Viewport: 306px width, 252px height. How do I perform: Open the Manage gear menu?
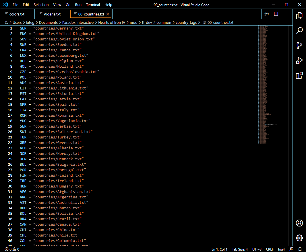coord(299,238)
